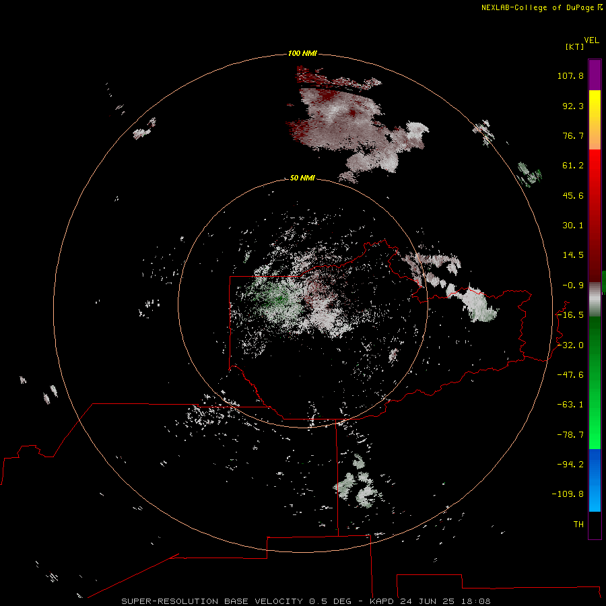This screenshot has width=606, height=606.
Task: Click the -0.9 velocity scale value
Action: coord(573,285)
